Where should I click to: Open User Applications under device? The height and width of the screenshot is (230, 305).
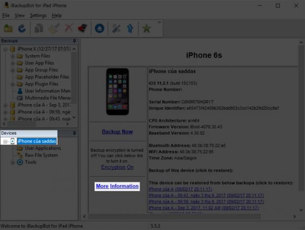tap(43, 148)
